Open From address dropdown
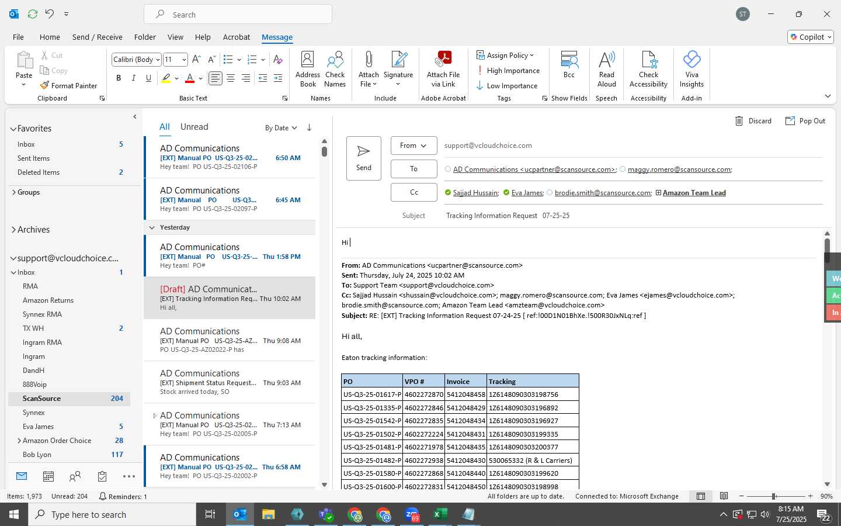 413,146
